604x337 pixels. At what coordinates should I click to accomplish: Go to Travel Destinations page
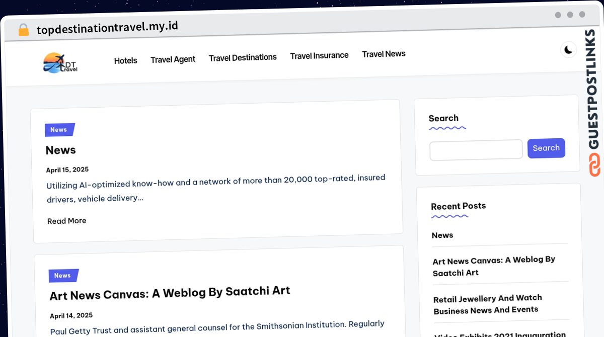click(x=243, y=57)
